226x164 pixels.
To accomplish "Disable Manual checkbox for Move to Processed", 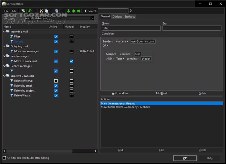I will [71, 61].
